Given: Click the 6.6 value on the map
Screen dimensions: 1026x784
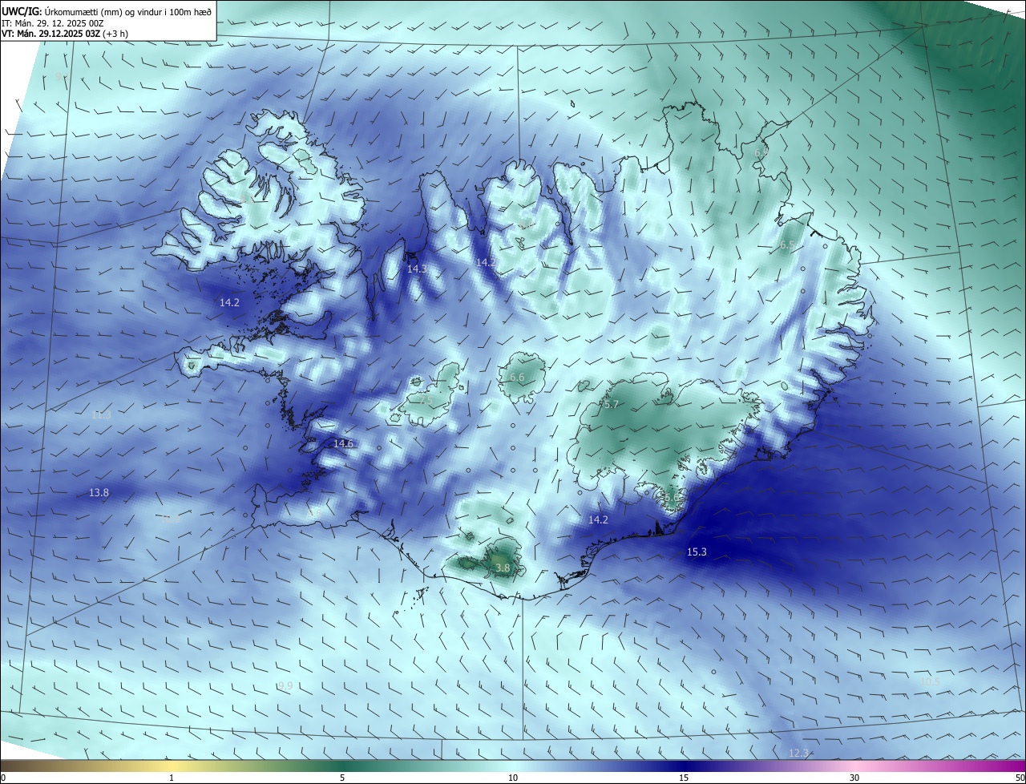Looking at the screenshot, I should (517, 377).
